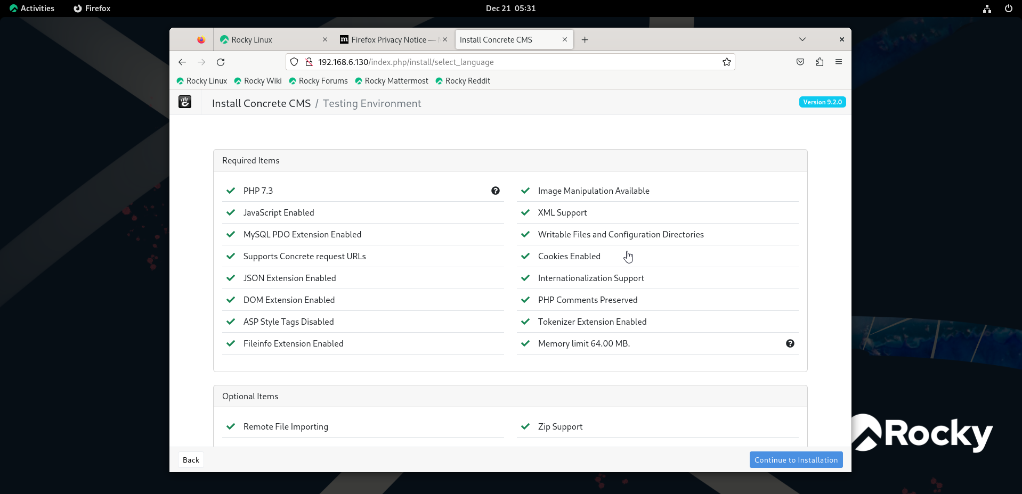Click the Back button

[191, 460]
